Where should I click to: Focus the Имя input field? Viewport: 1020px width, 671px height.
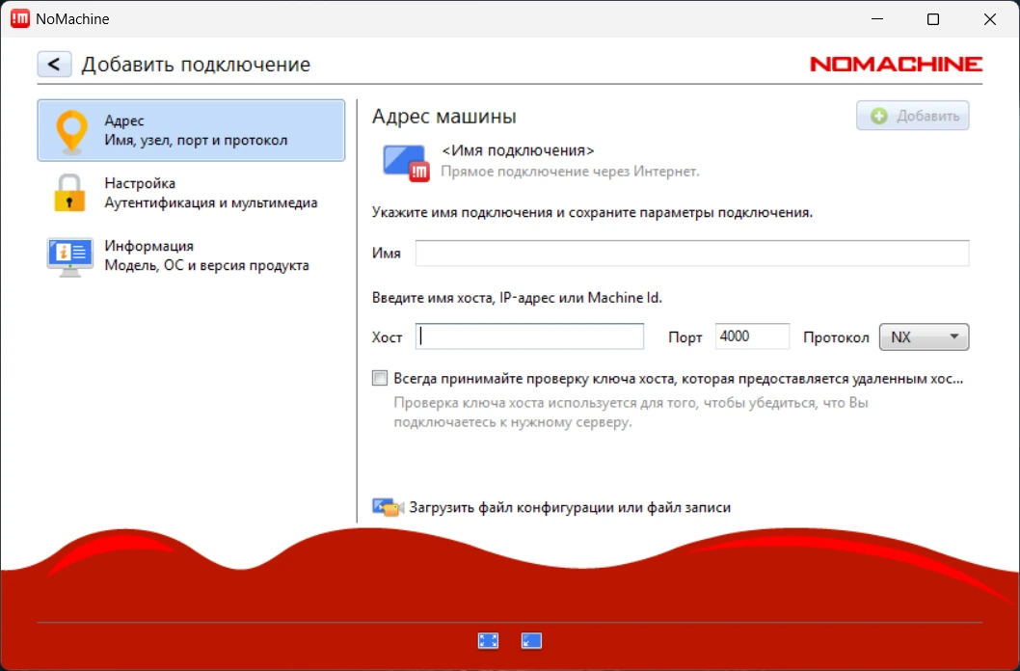pos(692,253)
